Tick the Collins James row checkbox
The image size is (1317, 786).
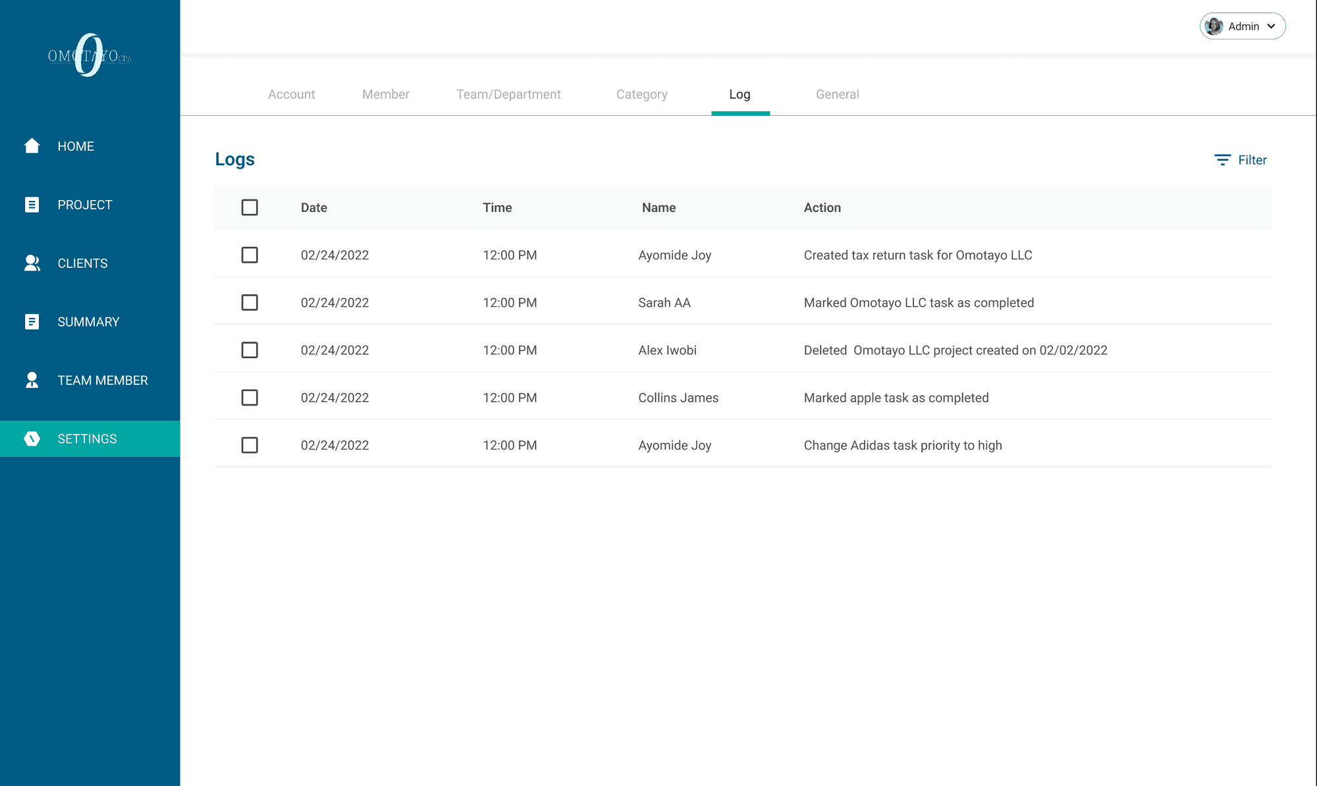pyautogui.click(x=250, y=398)
